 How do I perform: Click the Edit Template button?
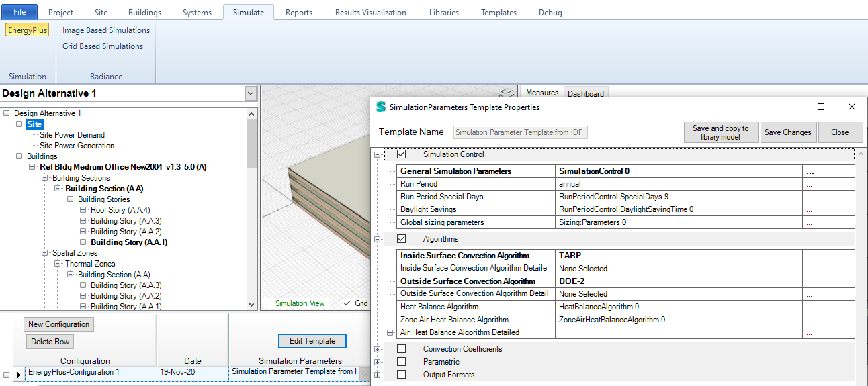(x=312, y=341)
